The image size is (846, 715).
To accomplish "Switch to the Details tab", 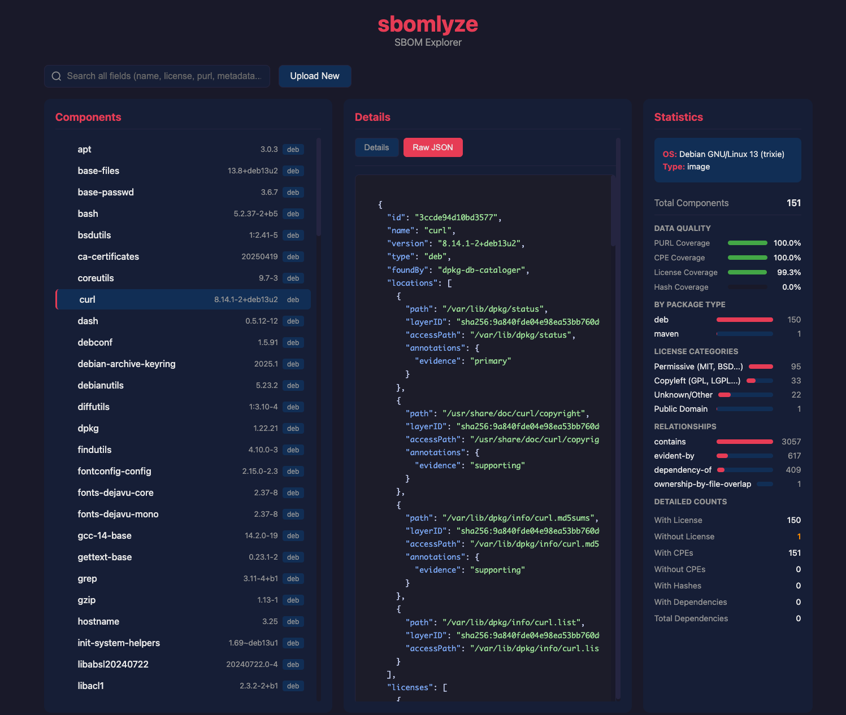I will (376, 147).
